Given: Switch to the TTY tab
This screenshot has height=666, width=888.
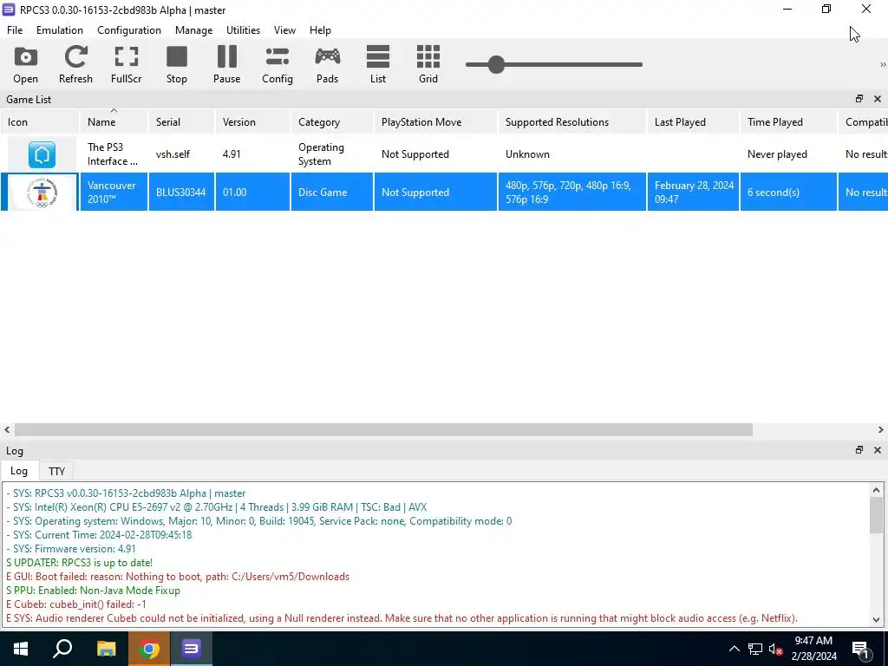Looking at the screenshot, I should click(x=56, y=471).
